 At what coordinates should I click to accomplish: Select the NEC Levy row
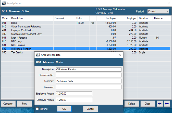coord(86,41)
